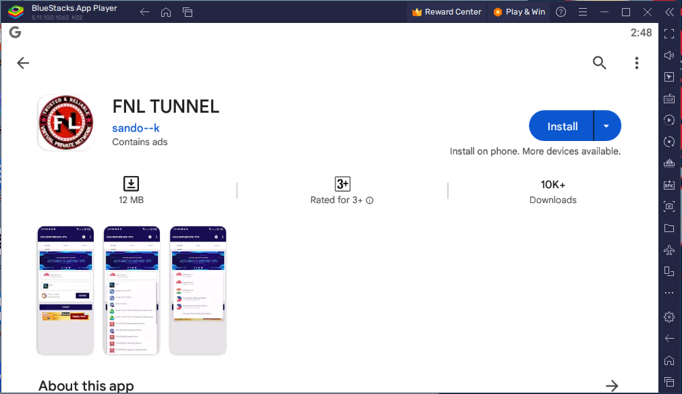Click the Google G icon
This screenshot has height=394, width=682.
(x=16, y=32)
